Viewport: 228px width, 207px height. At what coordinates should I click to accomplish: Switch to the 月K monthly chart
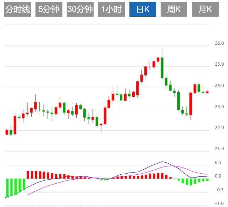[x=205, y=9]
